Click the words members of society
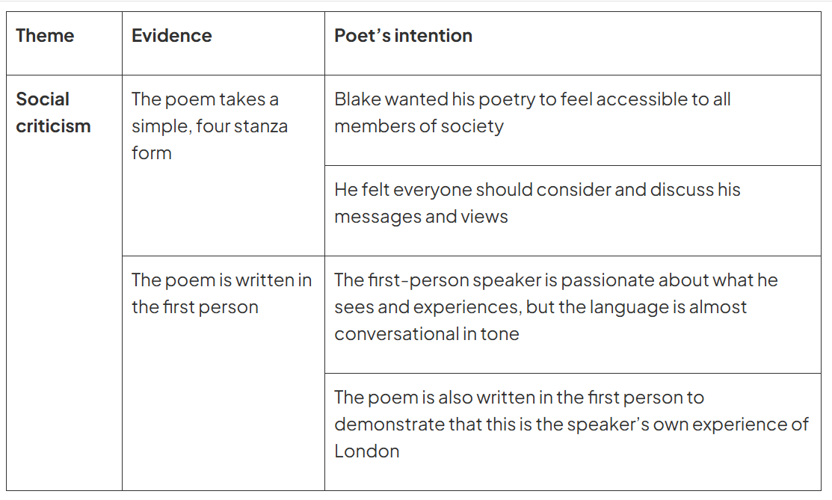This screenshot has width=832, height=500. point(419,126)
